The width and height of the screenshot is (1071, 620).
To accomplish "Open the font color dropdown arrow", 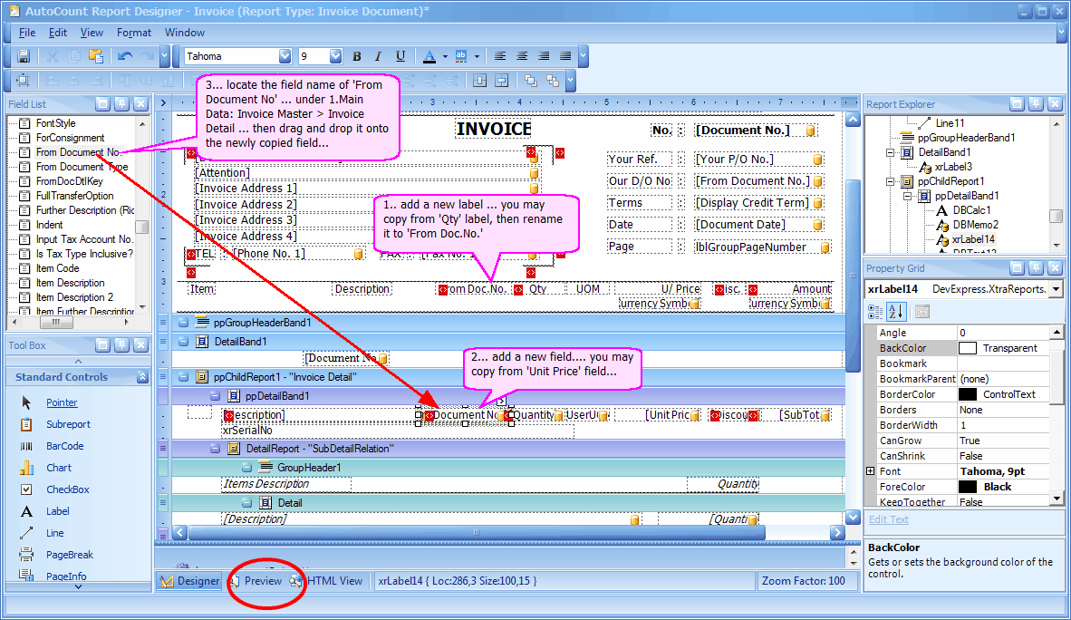I will tap(445, 56).
